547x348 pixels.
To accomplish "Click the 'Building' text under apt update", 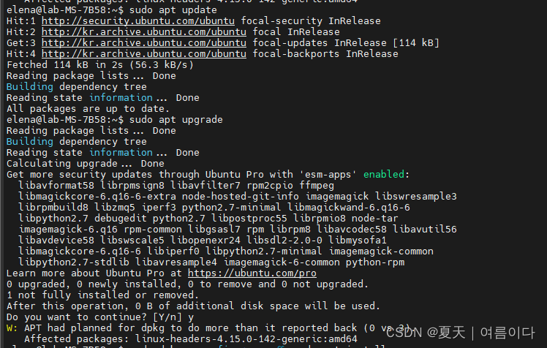I will [30, 87].
